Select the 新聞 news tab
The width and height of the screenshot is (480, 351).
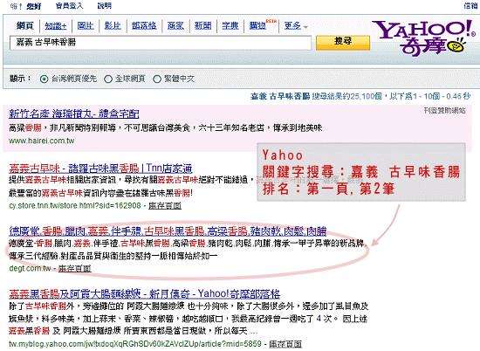pyautogui.click(x=203, y=25)
